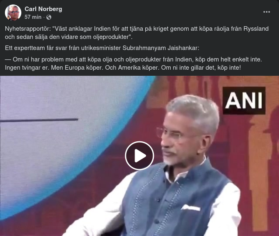279x236 pixels.
Task: Click the globe public-audience icon
Action: coord(49,17)
